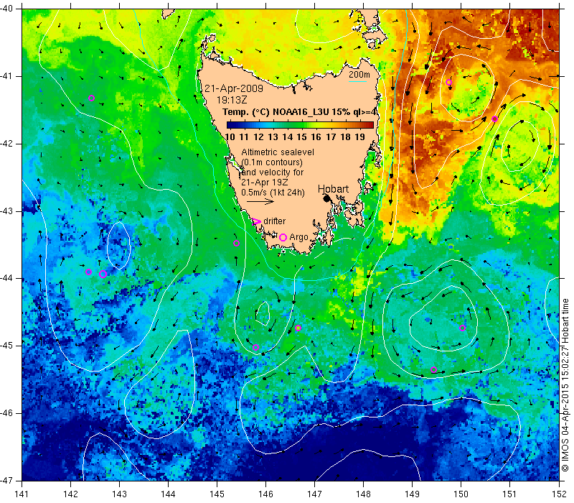
Task: Click latitude axis label '-43'
Action: [x=6, y=211]
